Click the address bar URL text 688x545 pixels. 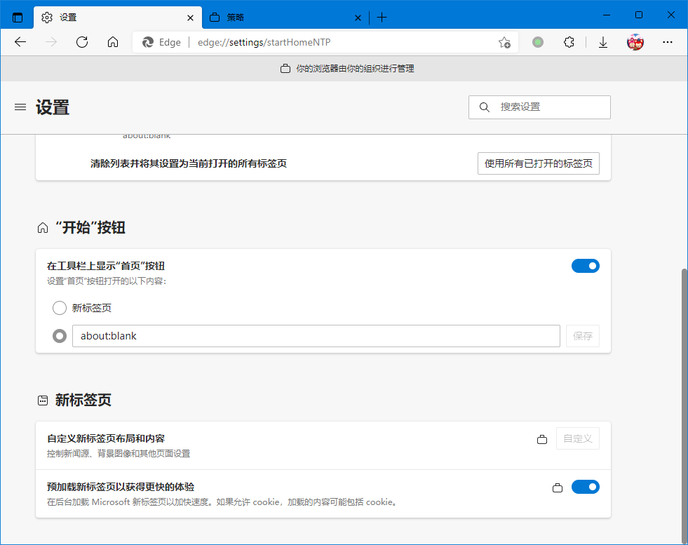pyautogui.click(x=264, y=42)
